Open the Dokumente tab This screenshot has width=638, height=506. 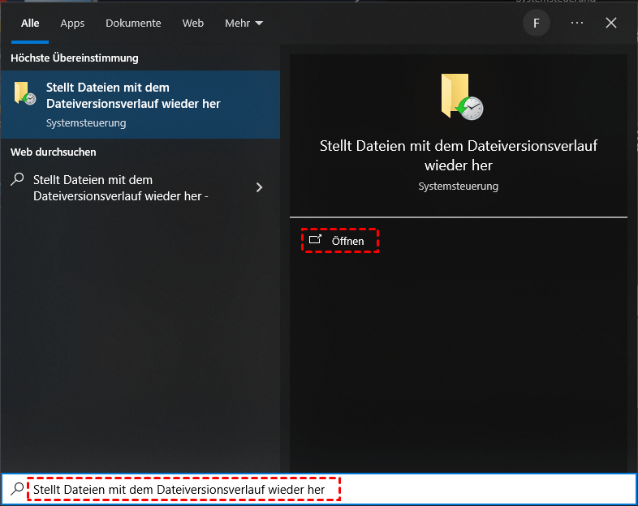tap(133, 24)
